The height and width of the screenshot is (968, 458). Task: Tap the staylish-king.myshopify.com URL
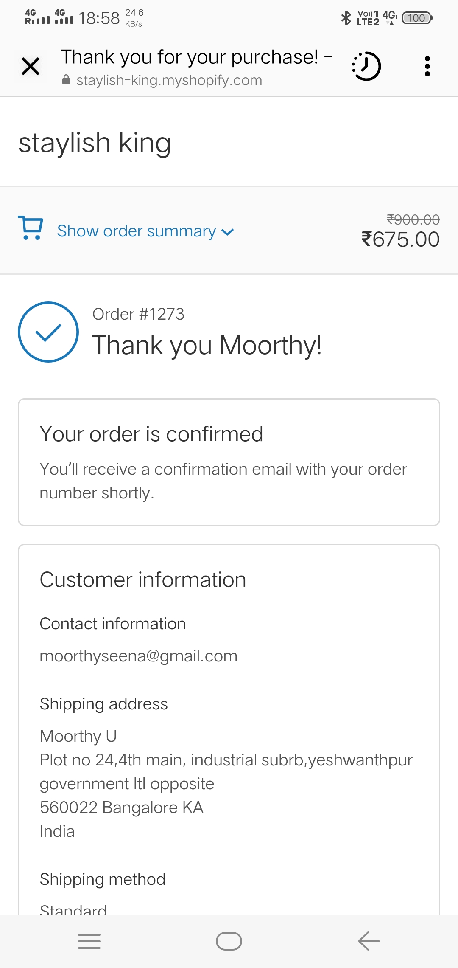pos(169,80)
